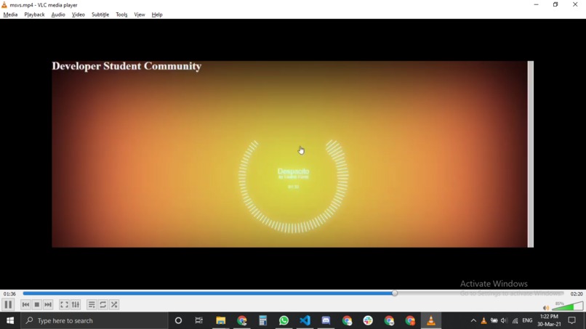
Task: Click the taskbar search box
Action: [x=95, y=320]
